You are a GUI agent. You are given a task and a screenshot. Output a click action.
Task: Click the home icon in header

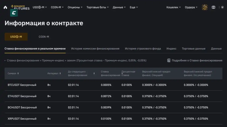coord(5,7)
